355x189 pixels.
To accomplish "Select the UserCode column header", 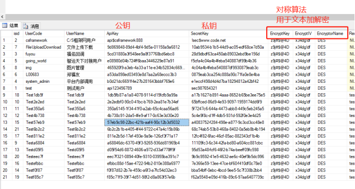I will pos(44,34).
